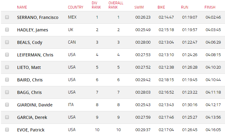Sort the table by SWIM time
The height and width of the screenshot is (136, 225).
pyautogui.click(x=139, y=7)
